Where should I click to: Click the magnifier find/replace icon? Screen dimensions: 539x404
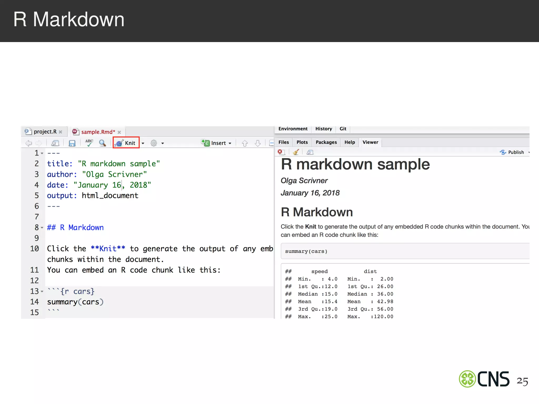coord(102,143)
